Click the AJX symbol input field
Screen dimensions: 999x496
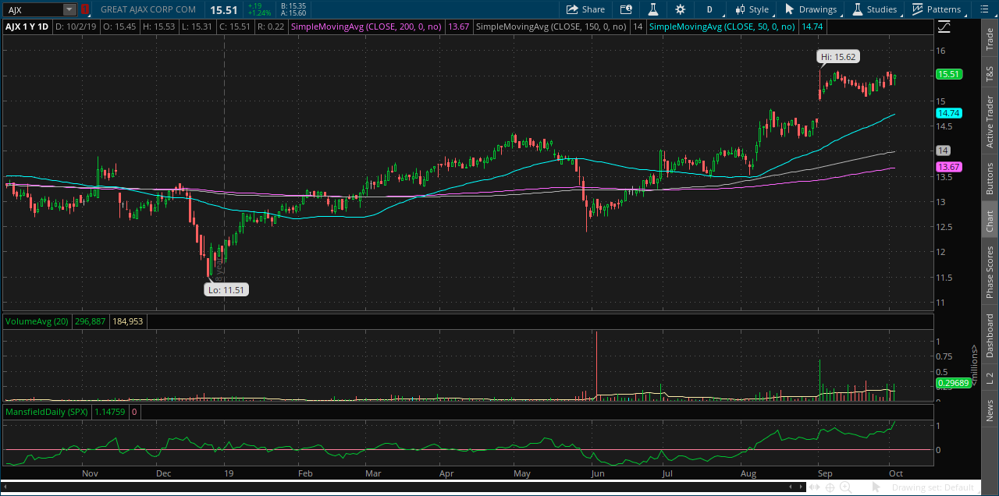point(33,9)
